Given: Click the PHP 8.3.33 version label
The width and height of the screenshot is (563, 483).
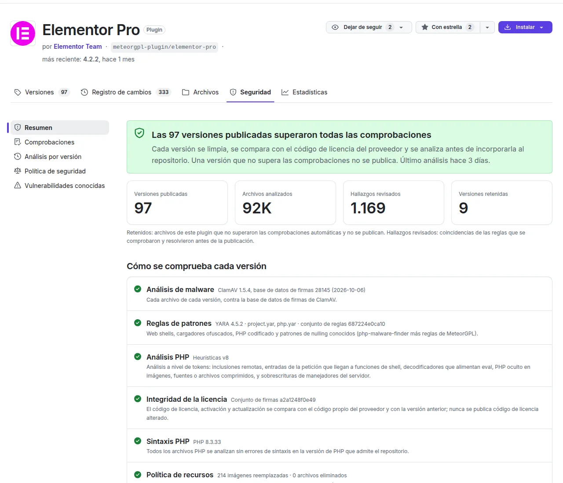Looking at the screenshot, I should (x=207, y=442).
